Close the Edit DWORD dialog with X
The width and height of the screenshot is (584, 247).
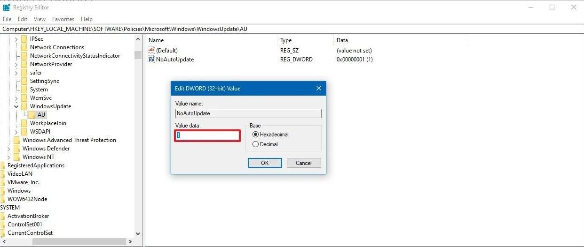318,88
